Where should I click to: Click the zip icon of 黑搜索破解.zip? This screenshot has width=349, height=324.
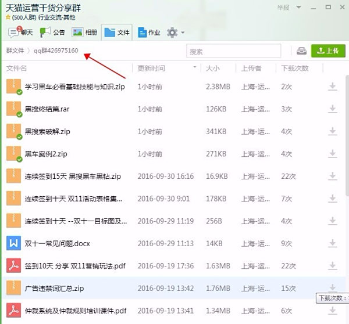(x=14, y=131)
